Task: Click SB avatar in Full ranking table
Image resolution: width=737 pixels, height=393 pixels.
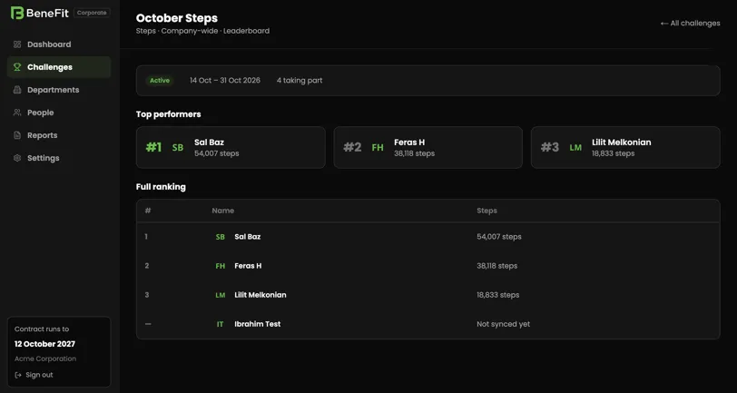Action: [220, 237]
